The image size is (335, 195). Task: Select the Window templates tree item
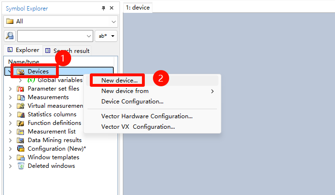pyautogui.click(x=53, y=157)
